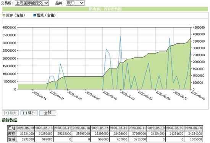Open the 交易所 exchange dropdown
Image resolution: width=210 pixels, height=143 pixels.
point(32,3)
